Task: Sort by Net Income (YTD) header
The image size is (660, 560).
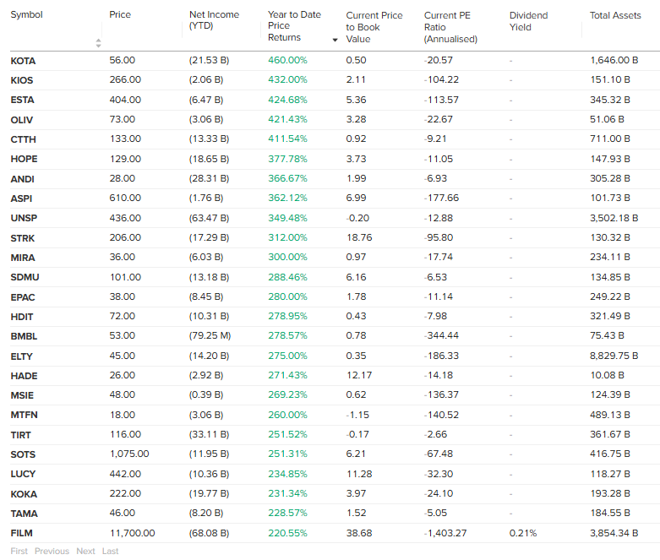Action: (x=214, y=20)
